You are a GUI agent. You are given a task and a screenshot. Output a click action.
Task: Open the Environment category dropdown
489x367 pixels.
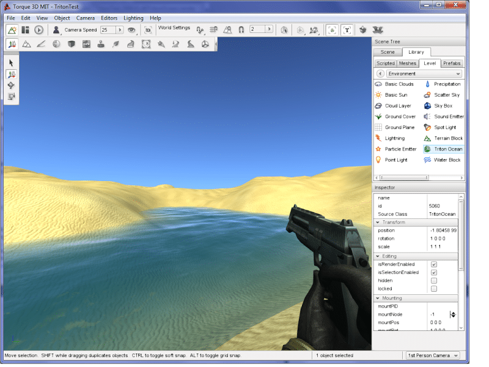coord(424,73)
